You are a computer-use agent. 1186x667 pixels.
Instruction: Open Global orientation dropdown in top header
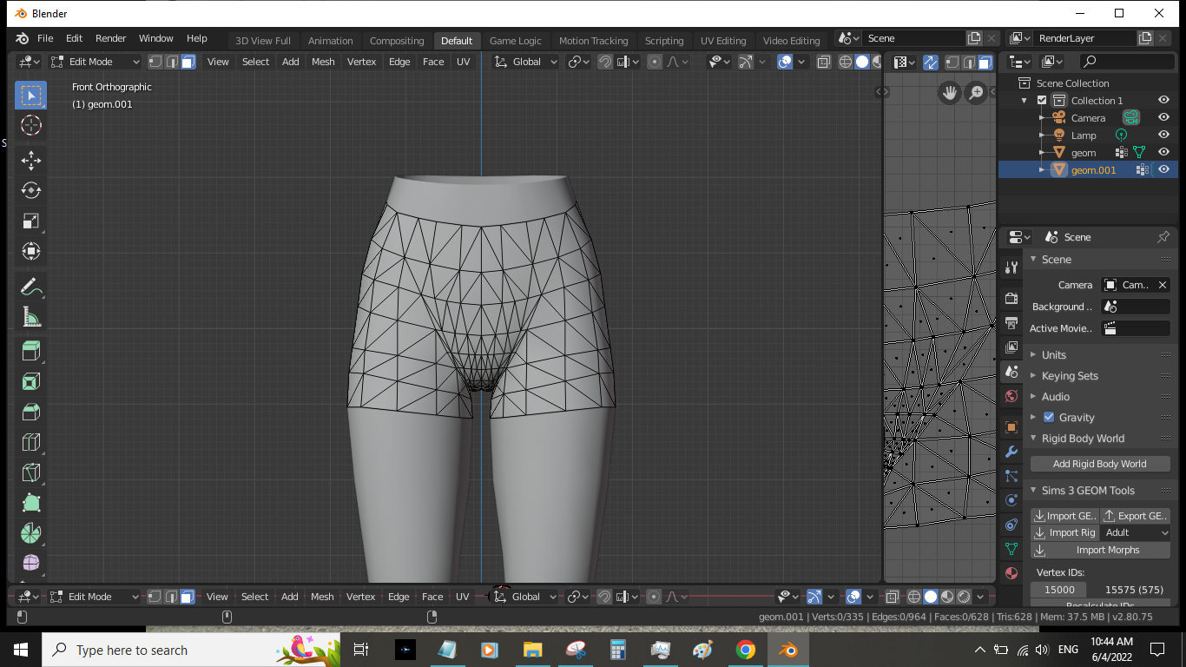[526, 62]
